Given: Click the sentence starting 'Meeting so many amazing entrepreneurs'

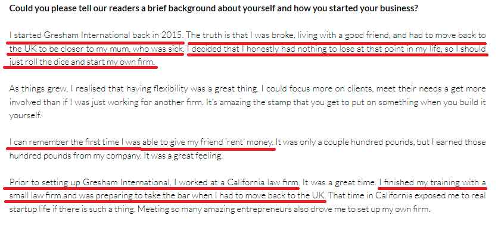Looking at the screenshot, I should (284, 210).
